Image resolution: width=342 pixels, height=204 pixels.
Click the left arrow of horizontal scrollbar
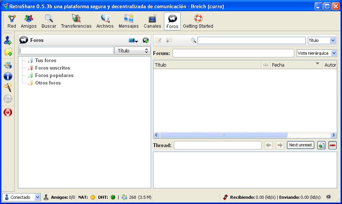[156, 135]
